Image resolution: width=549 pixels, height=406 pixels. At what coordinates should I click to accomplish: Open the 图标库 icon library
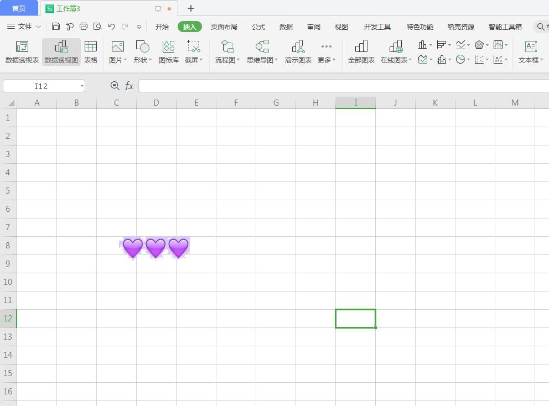click(x=168, y=52)
